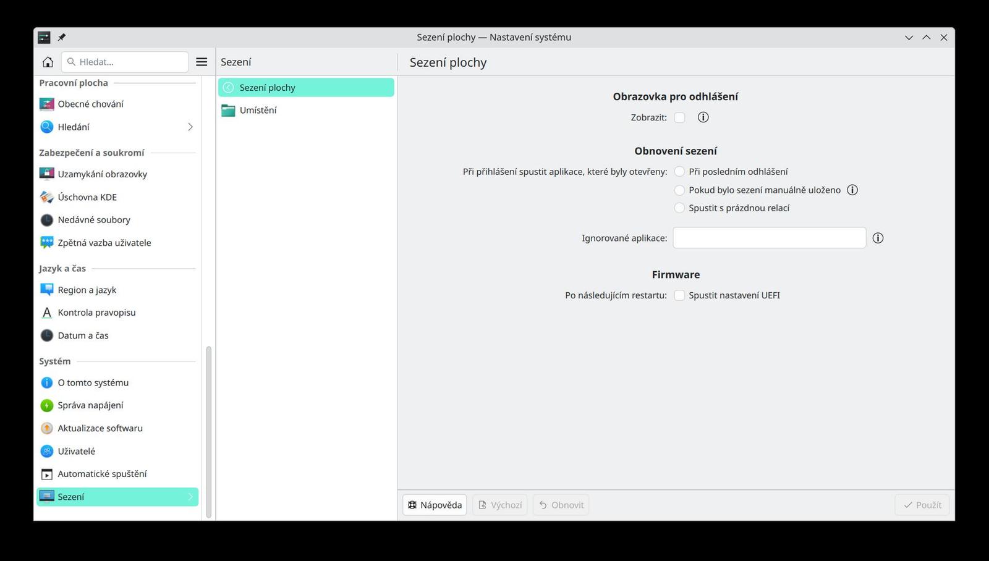The height and width of the screenshot is (561, 989).
Task: Switch to the Umístění page
Action: (x=258, y=110)
